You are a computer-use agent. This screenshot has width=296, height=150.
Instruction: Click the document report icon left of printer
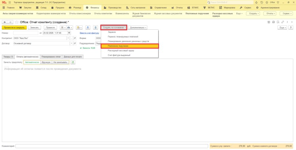coord(63,28)
